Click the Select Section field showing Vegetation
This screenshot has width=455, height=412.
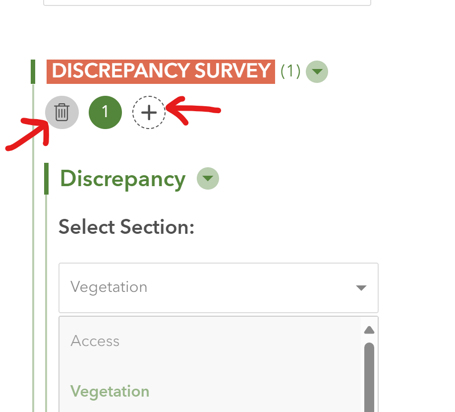click(x=208, y=287)
